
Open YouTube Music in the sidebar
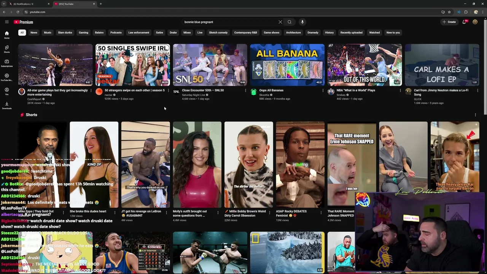click(6, 77)
